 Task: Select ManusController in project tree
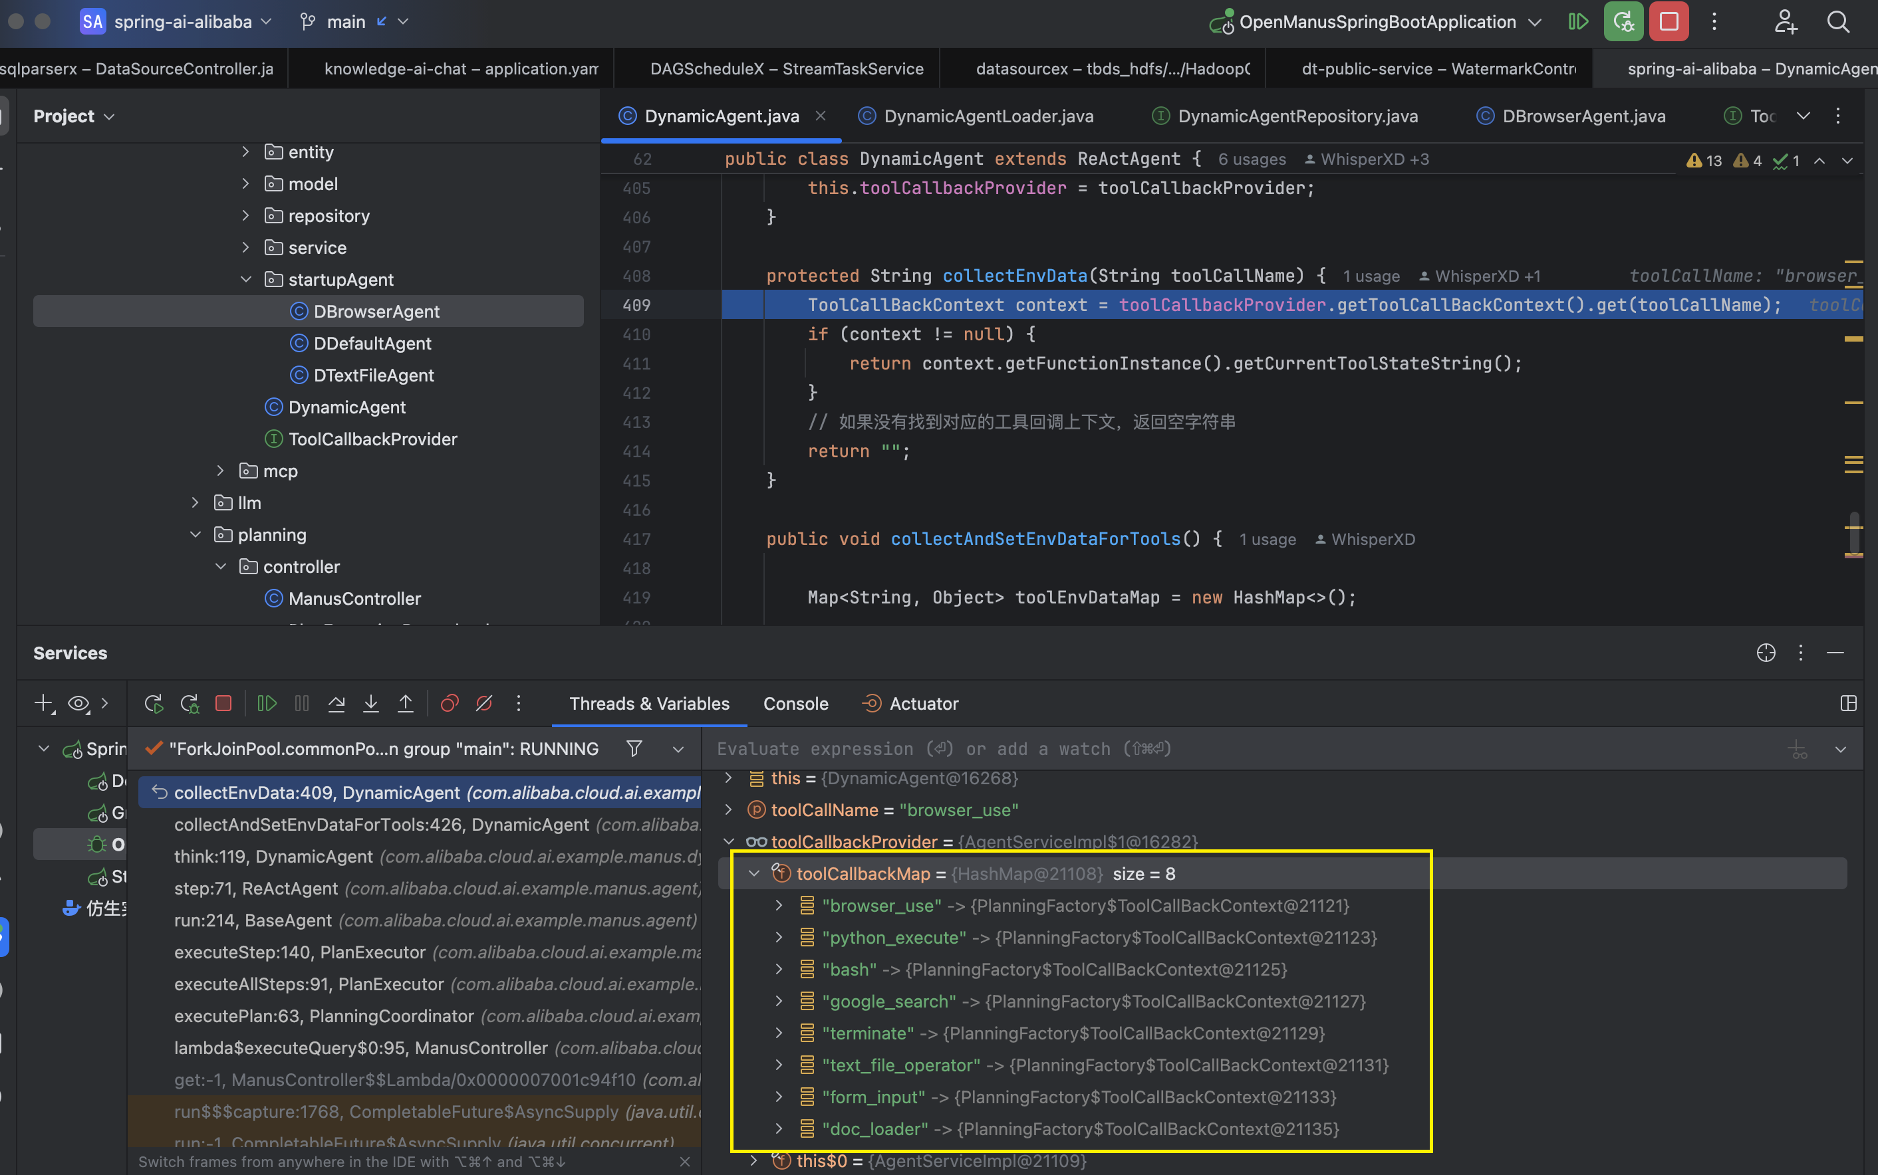(354, 598)
